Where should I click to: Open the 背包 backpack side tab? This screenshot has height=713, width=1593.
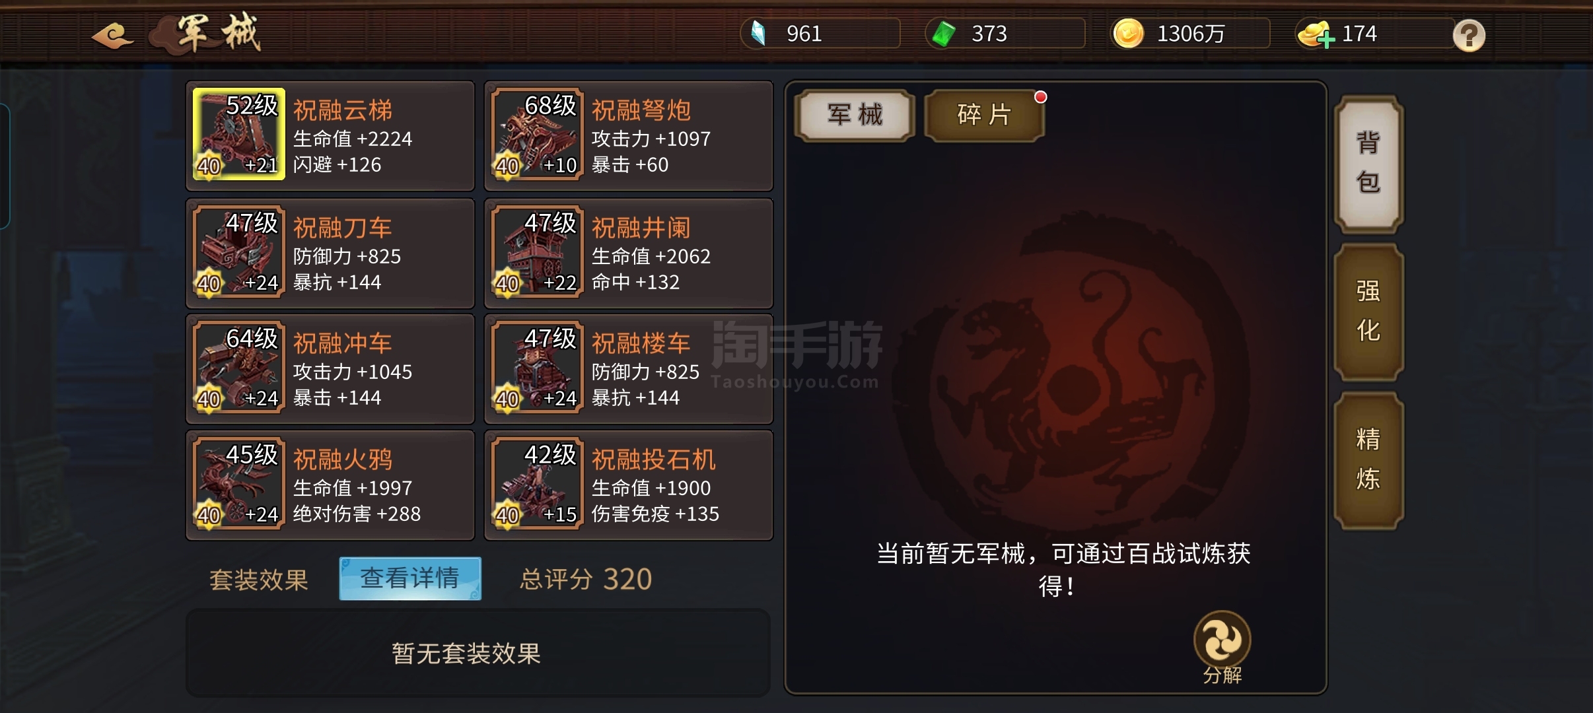tap(1368, 164)
